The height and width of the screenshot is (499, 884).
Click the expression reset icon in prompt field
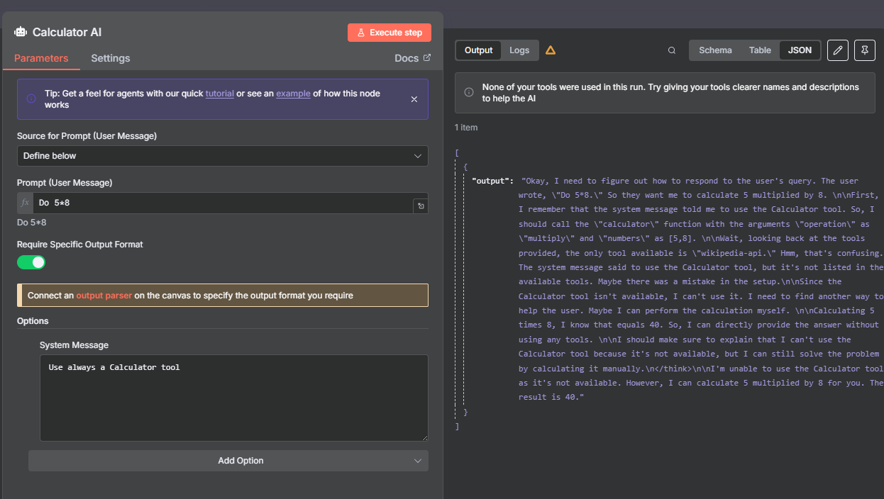click(x=421, y=206)
